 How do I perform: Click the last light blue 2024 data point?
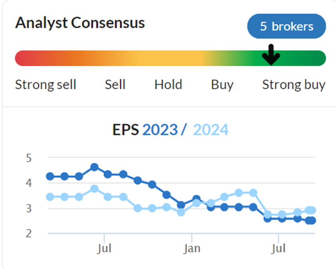coord(312,210)
